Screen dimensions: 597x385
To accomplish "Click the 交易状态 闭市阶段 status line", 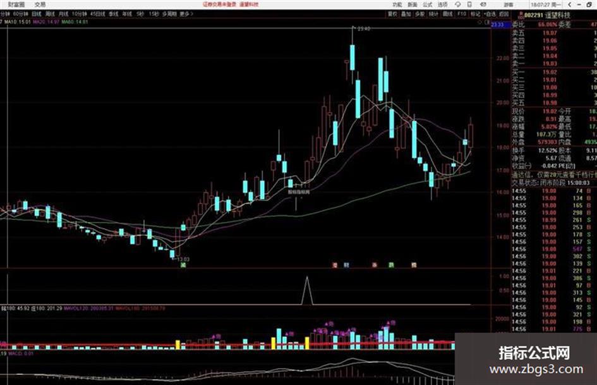I will click(551, 183).
